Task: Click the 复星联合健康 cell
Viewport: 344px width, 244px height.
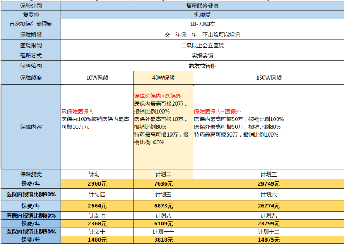Action: [202, 6]
